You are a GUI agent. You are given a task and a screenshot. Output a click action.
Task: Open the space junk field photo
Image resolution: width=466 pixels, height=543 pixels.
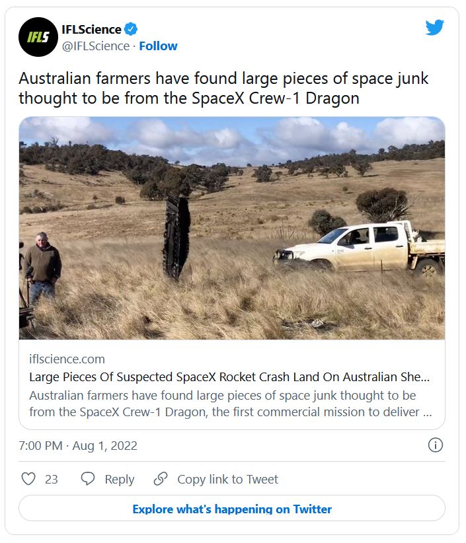232,228
